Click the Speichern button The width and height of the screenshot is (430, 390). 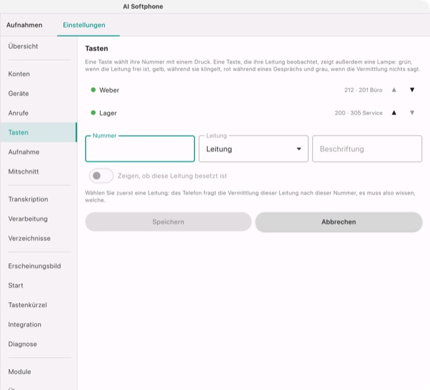168,222
